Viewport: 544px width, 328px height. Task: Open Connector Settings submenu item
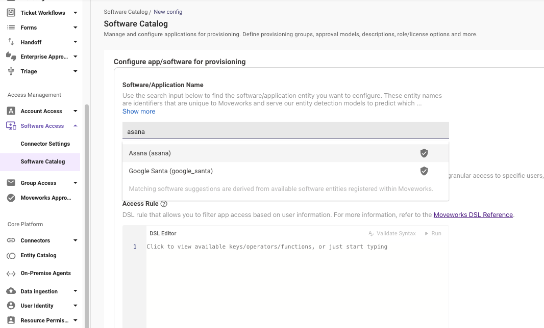(x=45, y=144)
